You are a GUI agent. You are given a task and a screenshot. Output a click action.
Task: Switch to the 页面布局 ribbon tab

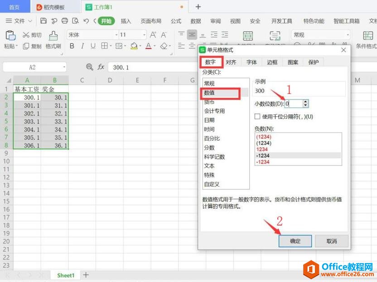click(151, 21)
